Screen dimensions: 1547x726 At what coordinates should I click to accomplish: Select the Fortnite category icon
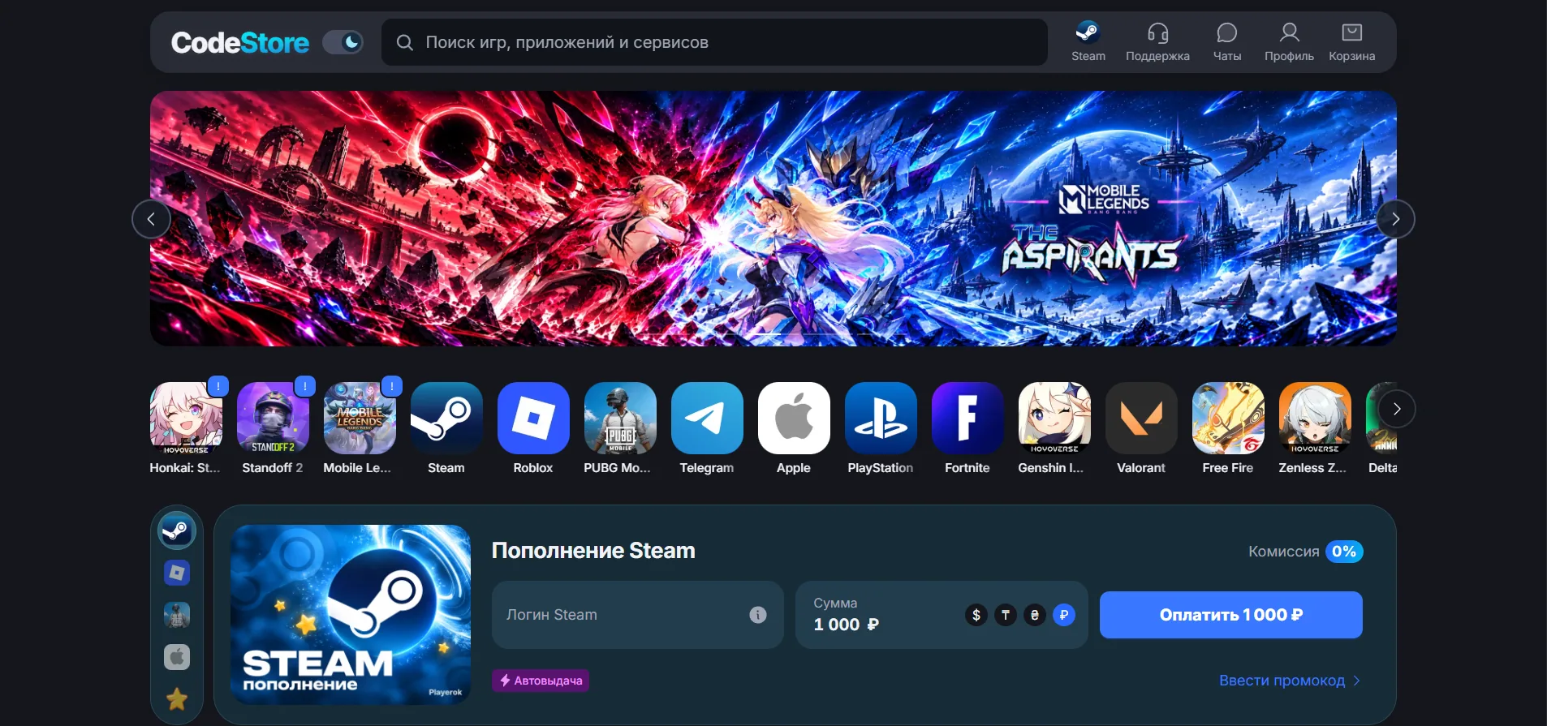point(967,419)
